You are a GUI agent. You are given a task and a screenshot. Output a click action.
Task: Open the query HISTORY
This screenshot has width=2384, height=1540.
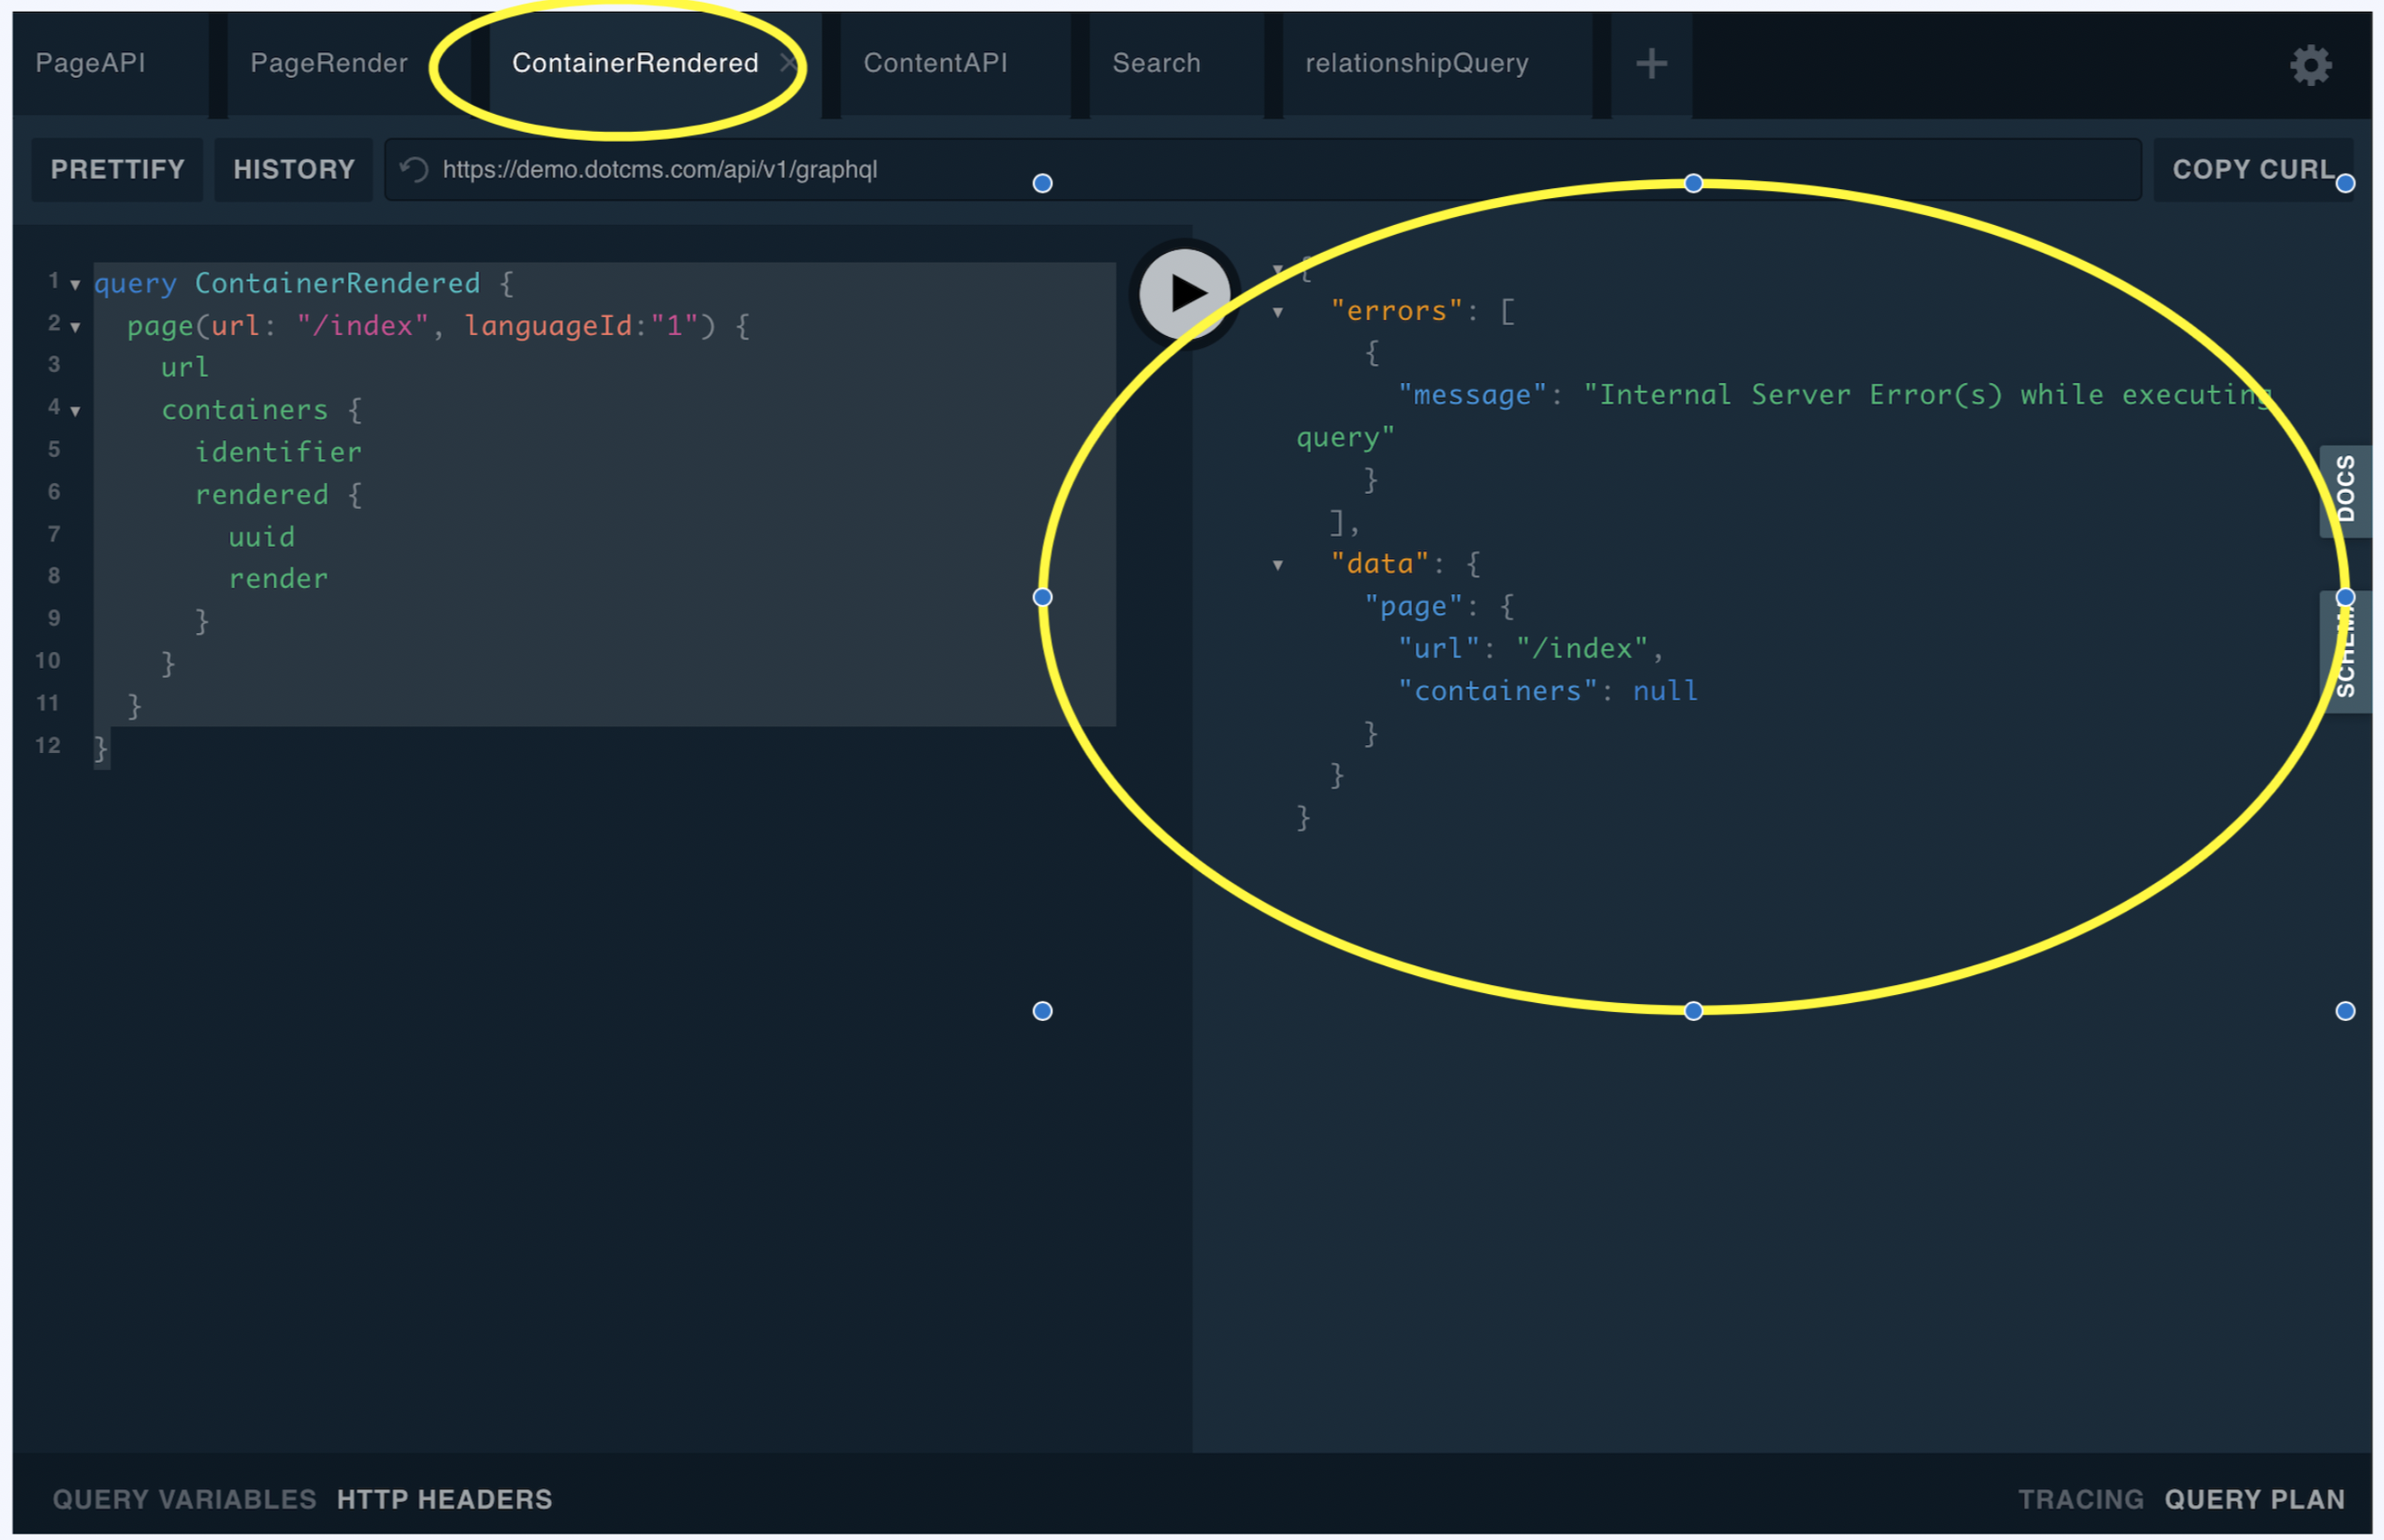point(294,170)
